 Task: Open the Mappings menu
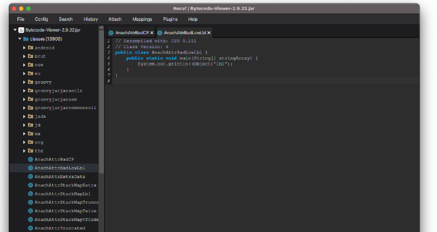coord(142,19)
